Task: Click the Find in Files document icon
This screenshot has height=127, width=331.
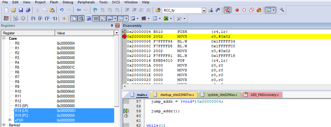Action: point(210,10)
